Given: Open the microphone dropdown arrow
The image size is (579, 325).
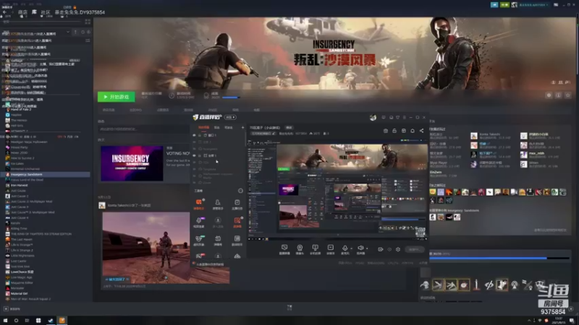Looking at the screenshot, I should click(x=351, y=248).
